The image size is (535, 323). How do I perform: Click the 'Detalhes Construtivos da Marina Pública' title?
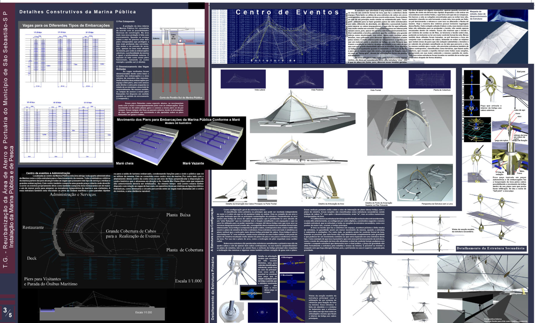tap(78, 12)
